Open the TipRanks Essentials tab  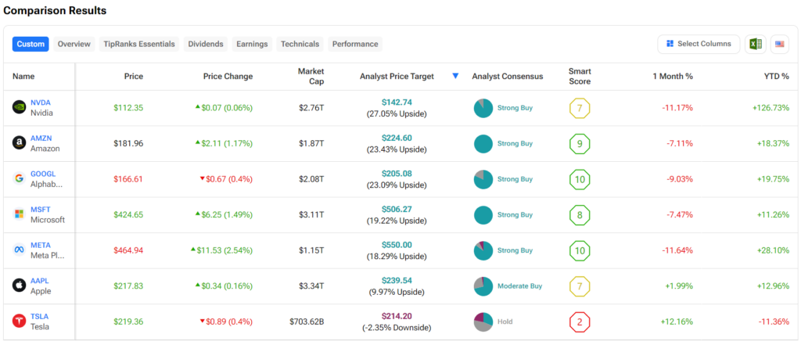click(x=139, y=44)
